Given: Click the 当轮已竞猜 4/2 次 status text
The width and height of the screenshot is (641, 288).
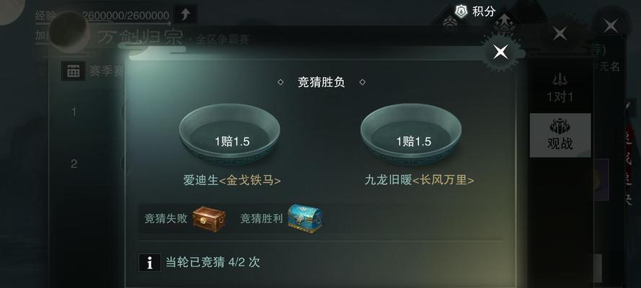Looking at the screenshot, I should 213,262.
